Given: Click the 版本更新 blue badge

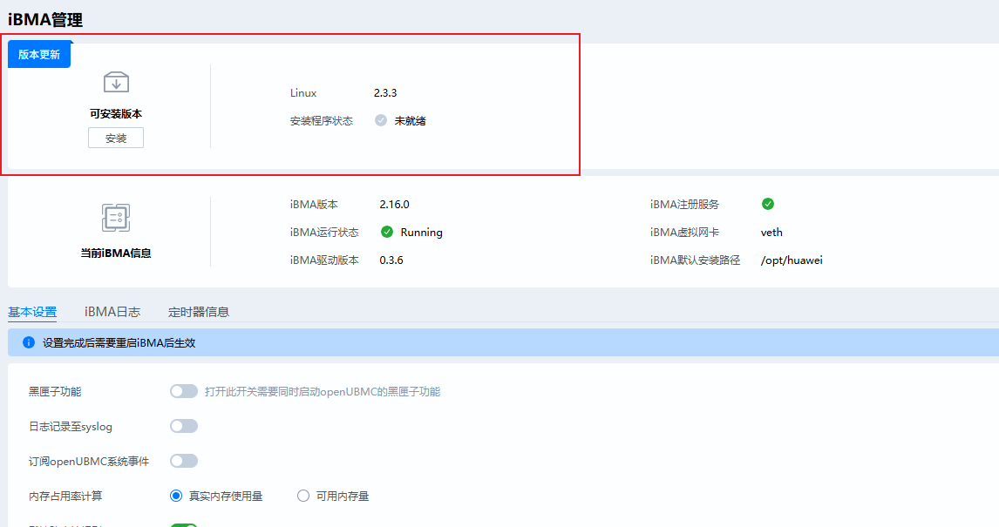Looking at the screenshot, I should point(39,54).
